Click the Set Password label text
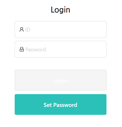This screenshot has height=127, width=122. tap(60, 105)
